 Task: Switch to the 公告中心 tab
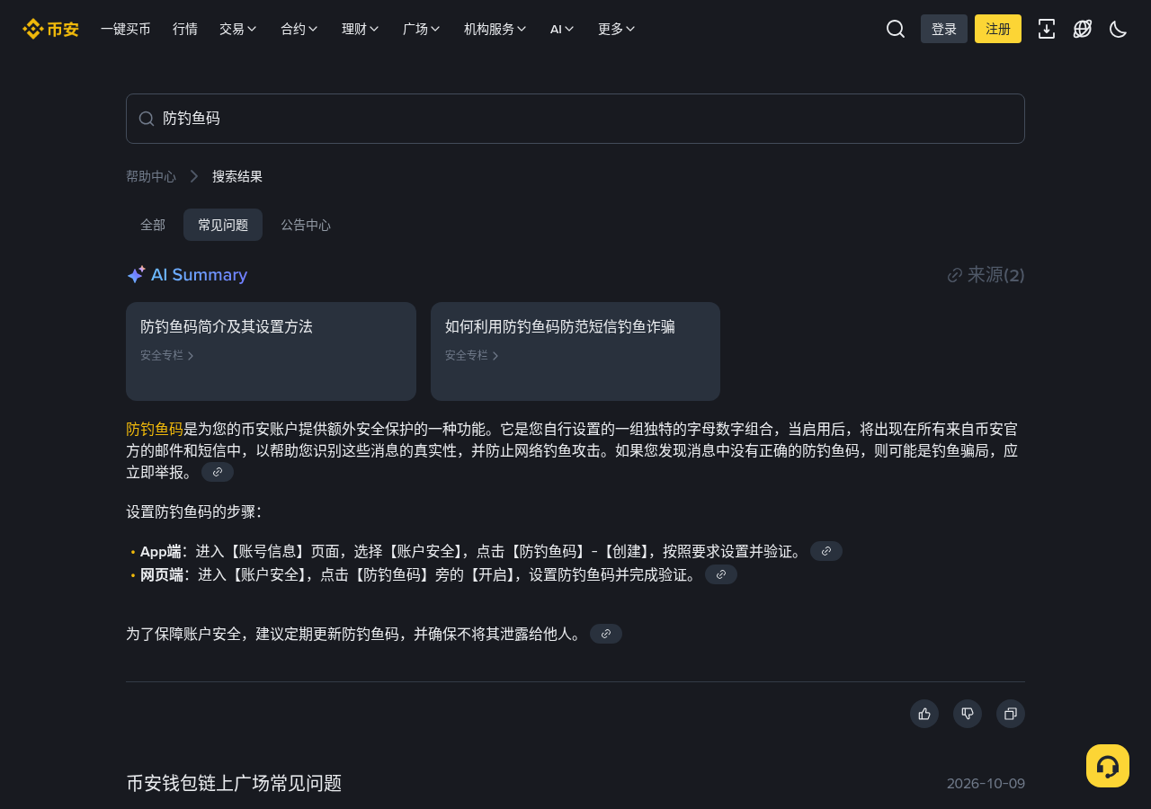tap(306, 225)
